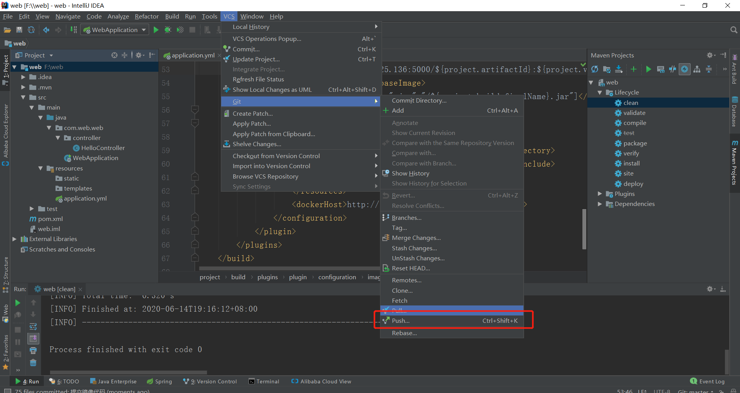Click the scroll-from-source target icon in Project panel
740x393 pixels.
click(x=114, y=55)
